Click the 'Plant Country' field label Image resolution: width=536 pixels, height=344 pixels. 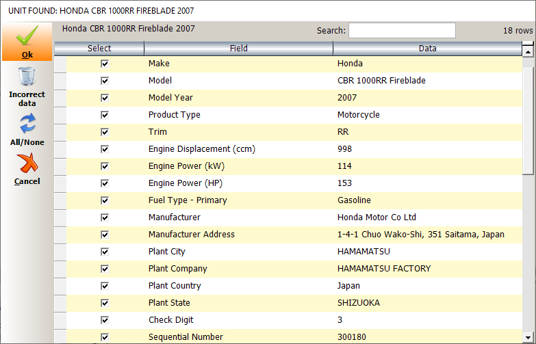click(x=175, y=286)
